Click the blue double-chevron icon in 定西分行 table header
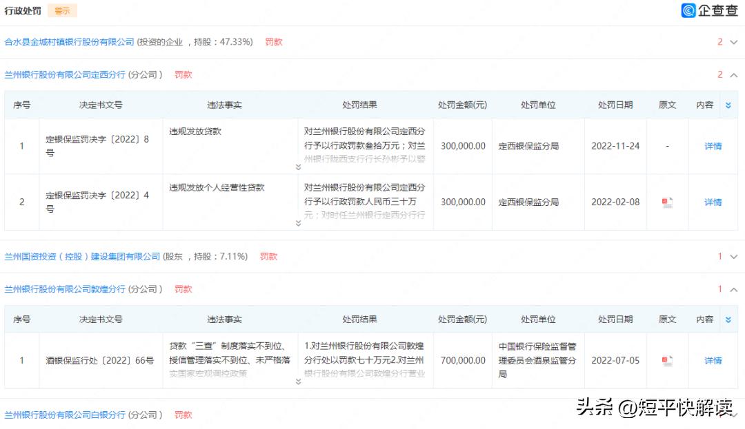 coord(728,105)
